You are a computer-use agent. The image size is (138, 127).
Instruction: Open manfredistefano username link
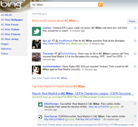pos(52,66)
